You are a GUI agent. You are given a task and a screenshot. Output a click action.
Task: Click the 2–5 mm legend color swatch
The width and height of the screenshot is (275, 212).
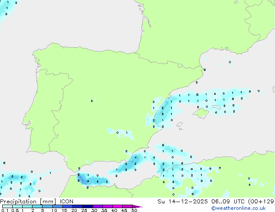click(x=37, y=206)
